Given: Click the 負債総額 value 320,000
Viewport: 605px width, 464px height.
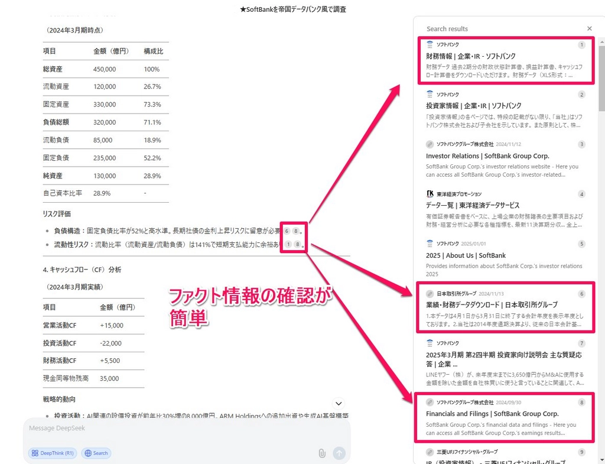Looking at the screenshot, I should pos(105,122).
